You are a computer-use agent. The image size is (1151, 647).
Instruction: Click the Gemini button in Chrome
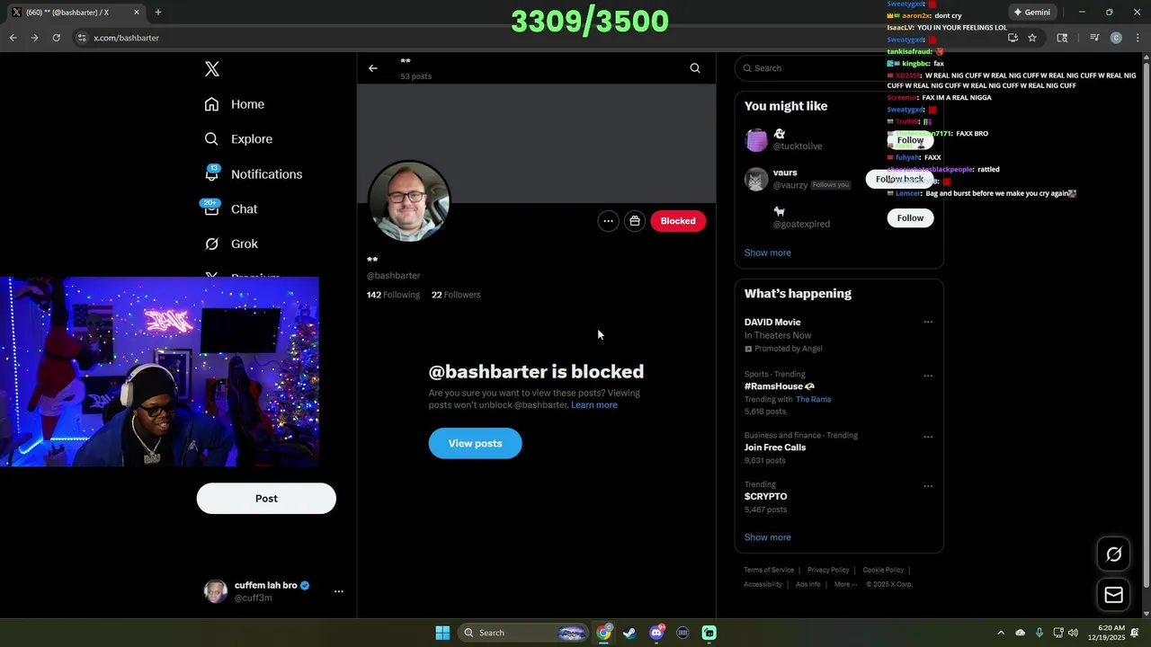click(1031, 13)
